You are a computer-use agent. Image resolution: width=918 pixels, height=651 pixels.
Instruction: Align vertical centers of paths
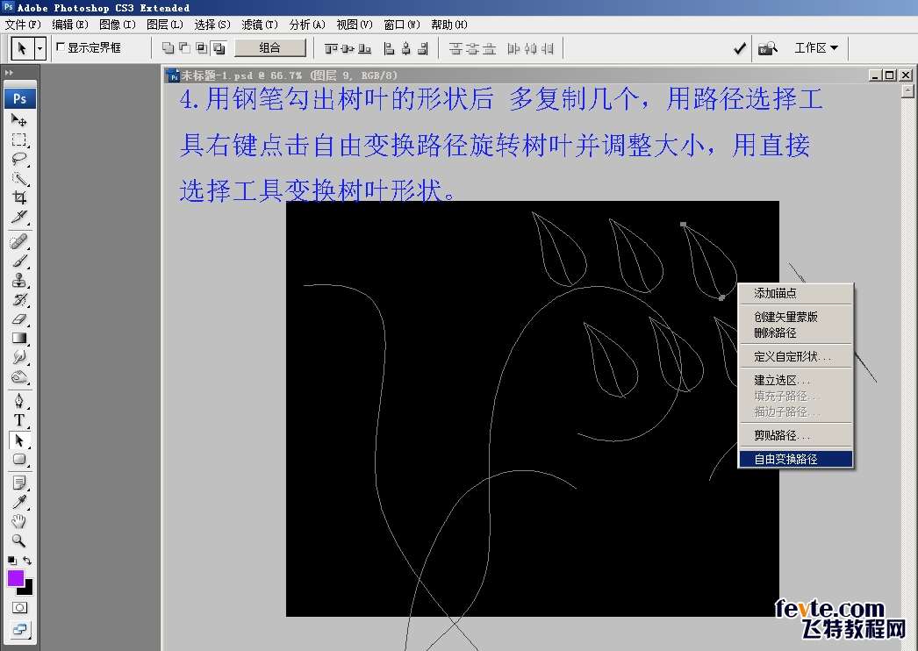click(x=348, y=48)
